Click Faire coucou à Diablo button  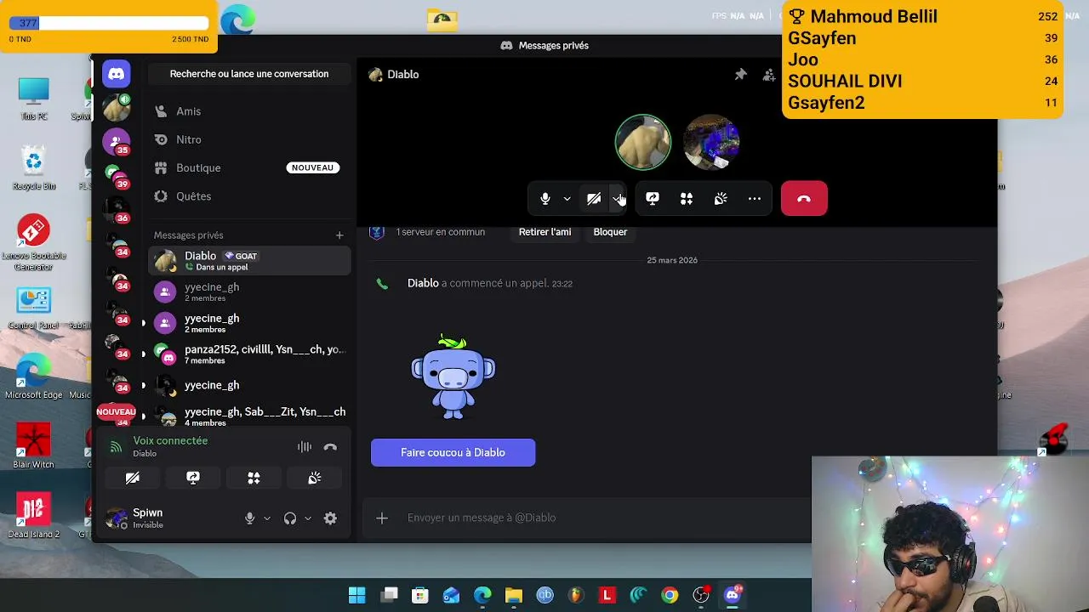click(x=453, y=452)
